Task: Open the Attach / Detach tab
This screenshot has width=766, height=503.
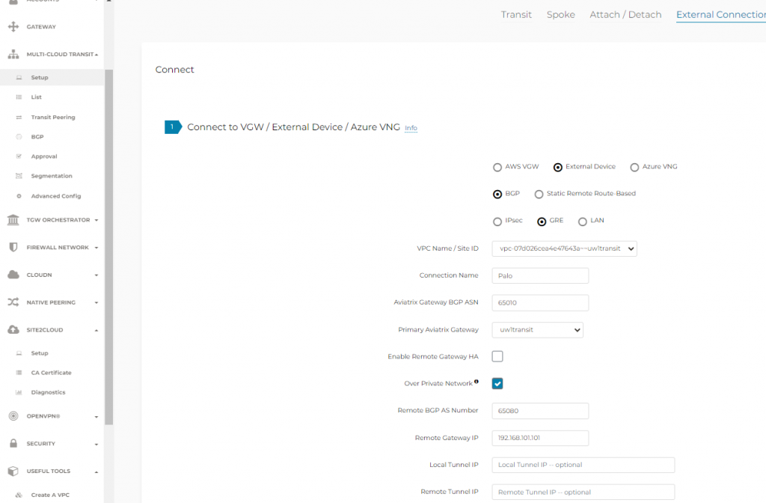Action: click(625, 15)
